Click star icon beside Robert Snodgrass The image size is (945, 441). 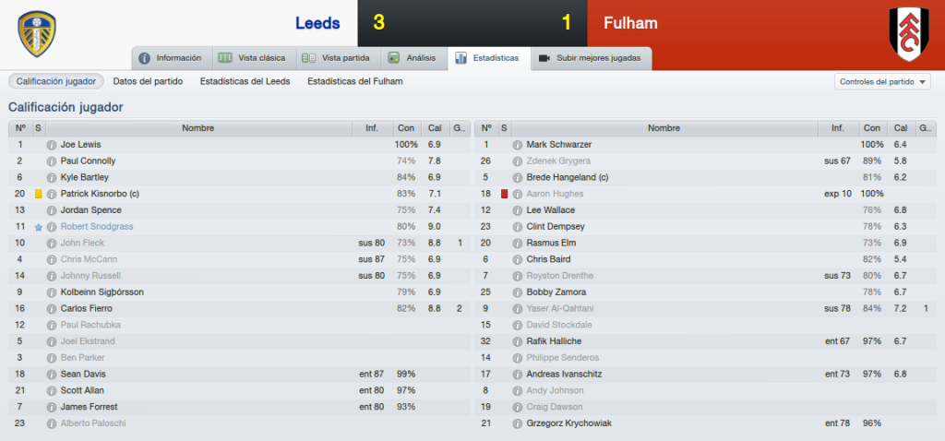pos(39,227)
